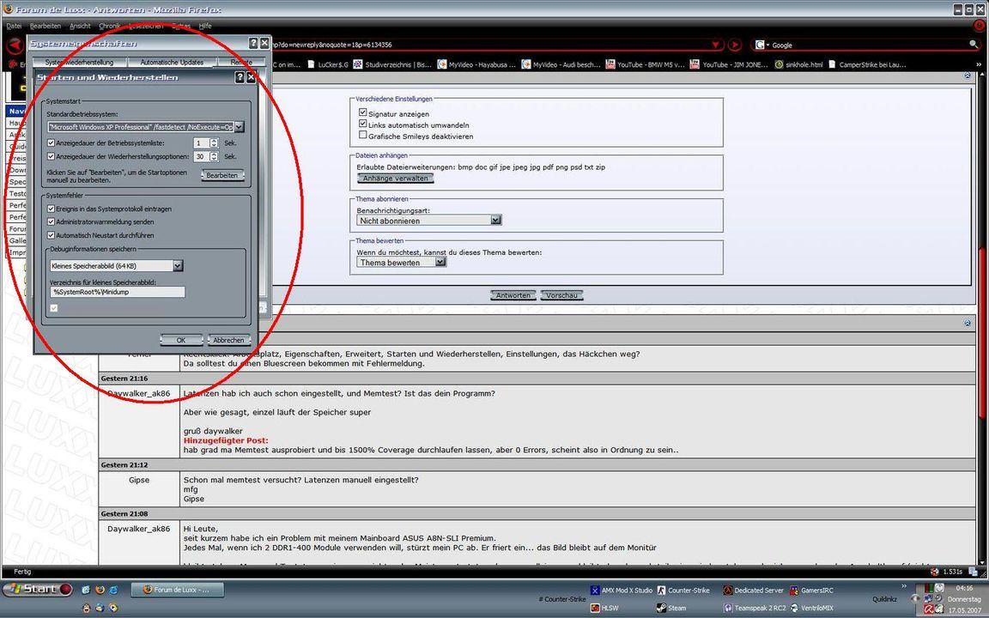Click the Firefox back arrow button

[x=15, y=45]
